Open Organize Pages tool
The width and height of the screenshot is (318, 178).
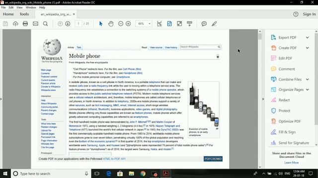(x=291, y=89)
